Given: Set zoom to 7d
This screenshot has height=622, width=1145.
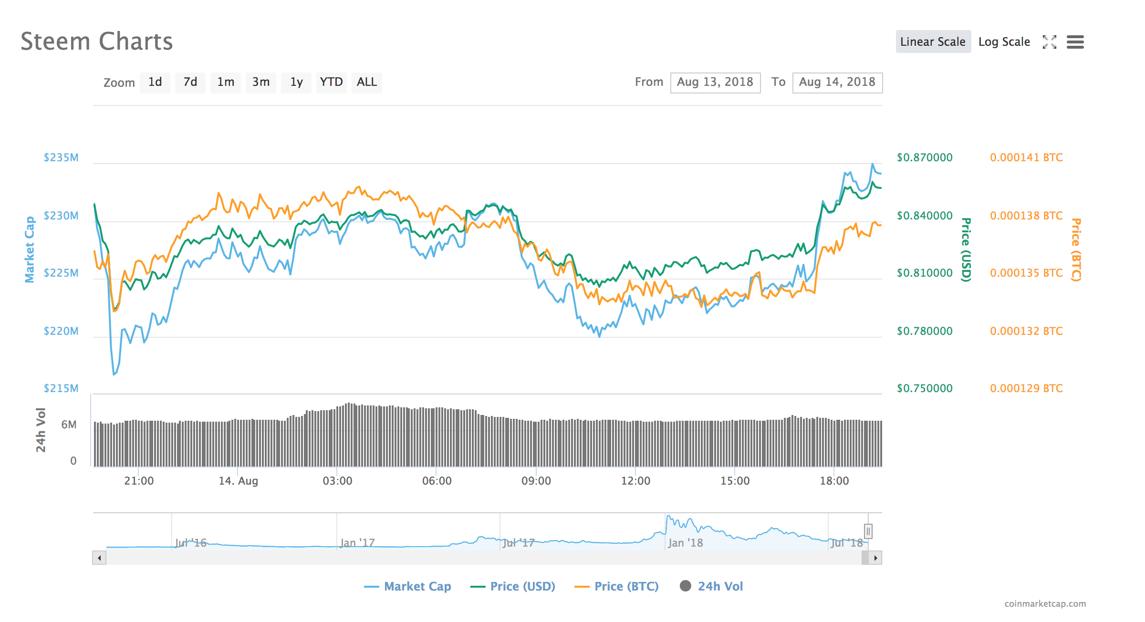Looking at the screenshot, I should 190,82.
